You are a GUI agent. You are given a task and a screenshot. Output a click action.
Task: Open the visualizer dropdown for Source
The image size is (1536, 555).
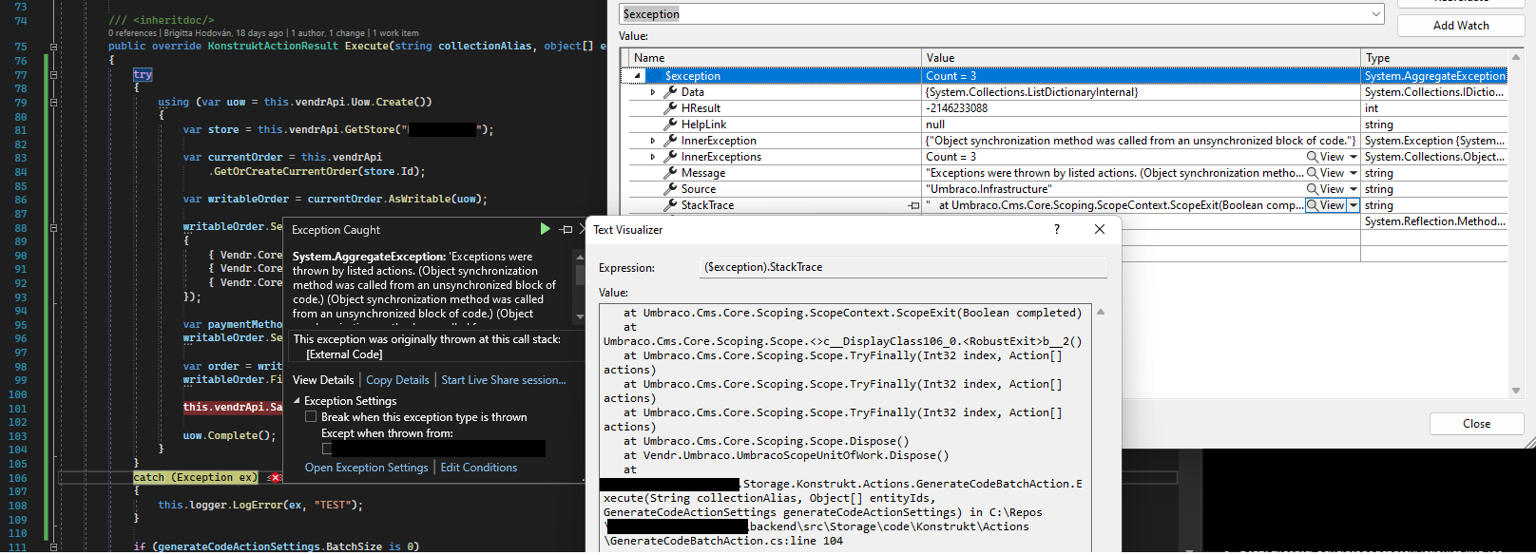tap(1354, 189)
